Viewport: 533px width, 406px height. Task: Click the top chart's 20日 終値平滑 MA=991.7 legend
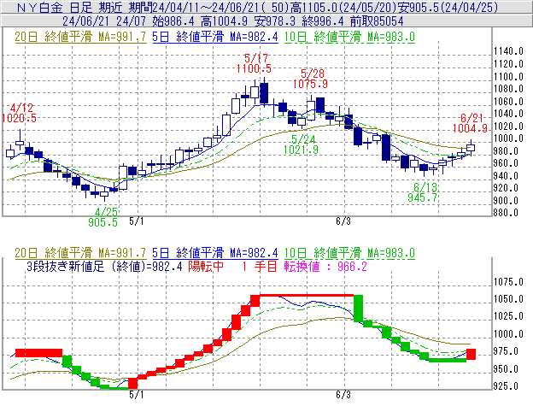click(80, 37)
